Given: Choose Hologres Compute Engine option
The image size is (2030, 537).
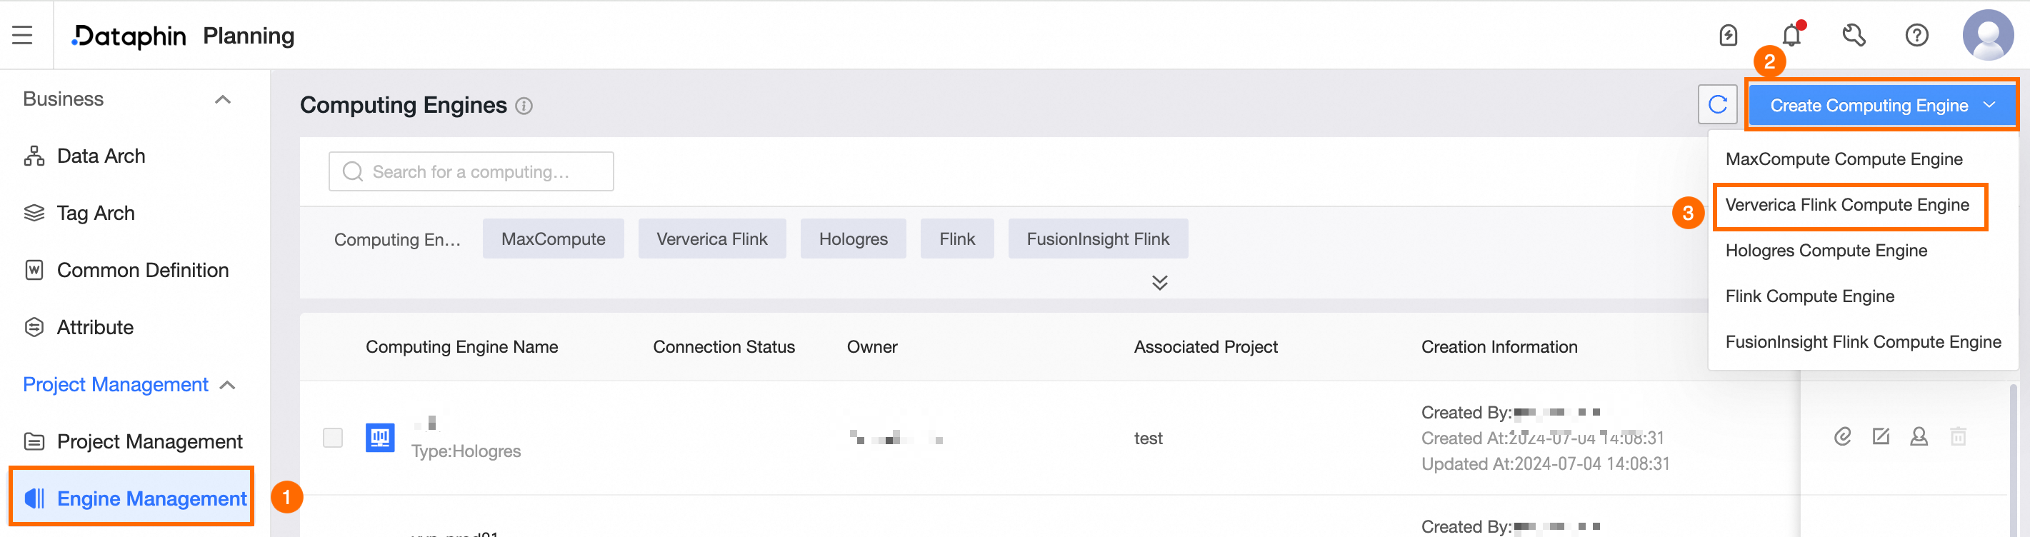Looking at the screenshot, I should pyautogui.click(x=1826, y=251).
